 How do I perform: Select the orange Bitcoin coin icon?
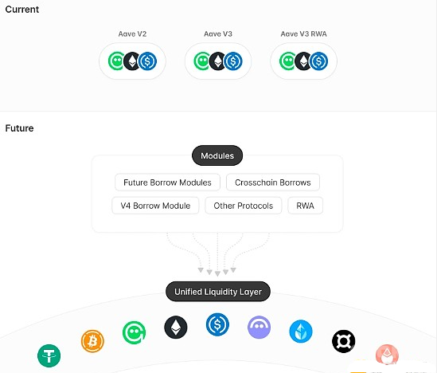(92, 341)
